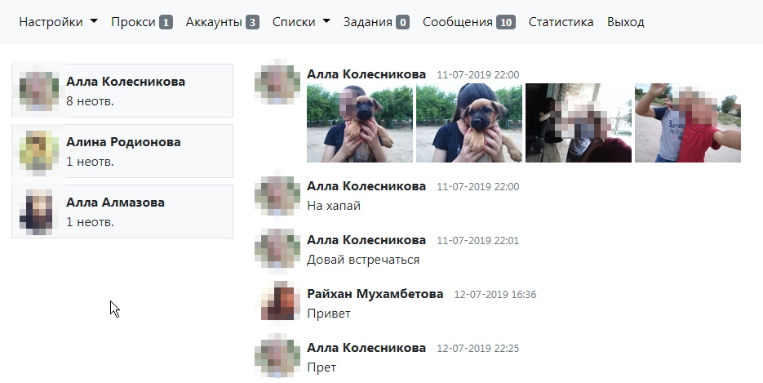The height and width of the screenshot is (383, 763).
Task: Open the second puppy photo thumbnail
Action: pos(469,122)
